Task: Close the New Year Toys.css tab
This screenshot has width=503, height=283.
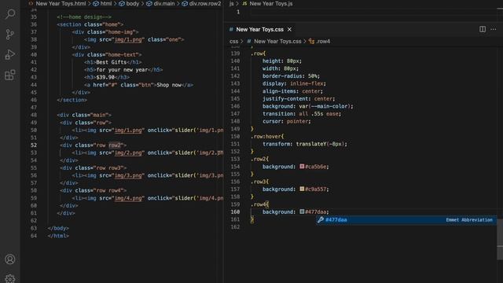Action: [x=289, y=30]
